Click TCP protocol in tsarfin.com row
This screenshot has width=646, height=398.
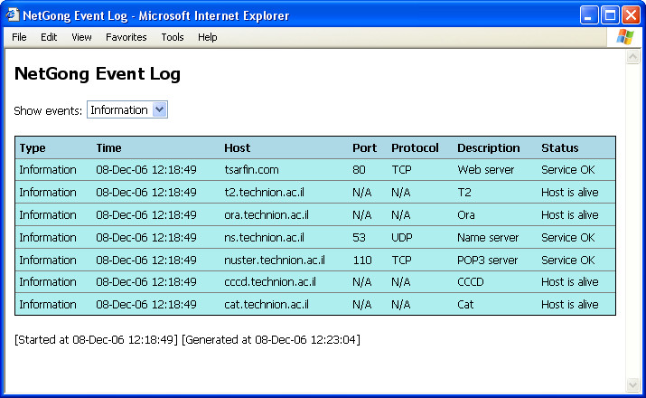click(401, 170)
